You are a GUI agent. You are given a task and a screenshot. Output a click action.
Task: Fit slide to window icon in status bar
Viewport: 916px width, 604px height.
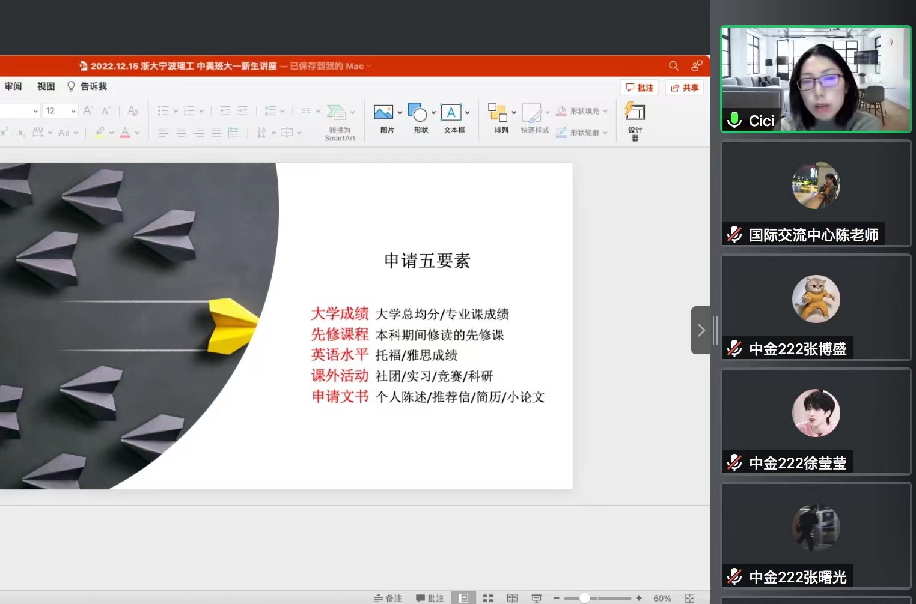(689, 598)
